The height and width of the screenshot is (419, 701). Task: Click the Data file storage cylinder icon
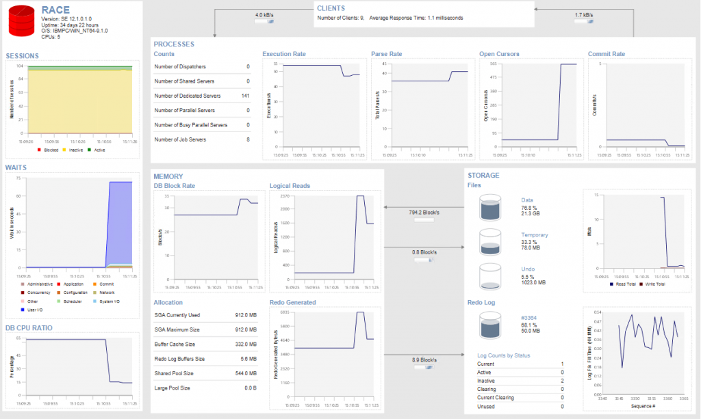490,208
